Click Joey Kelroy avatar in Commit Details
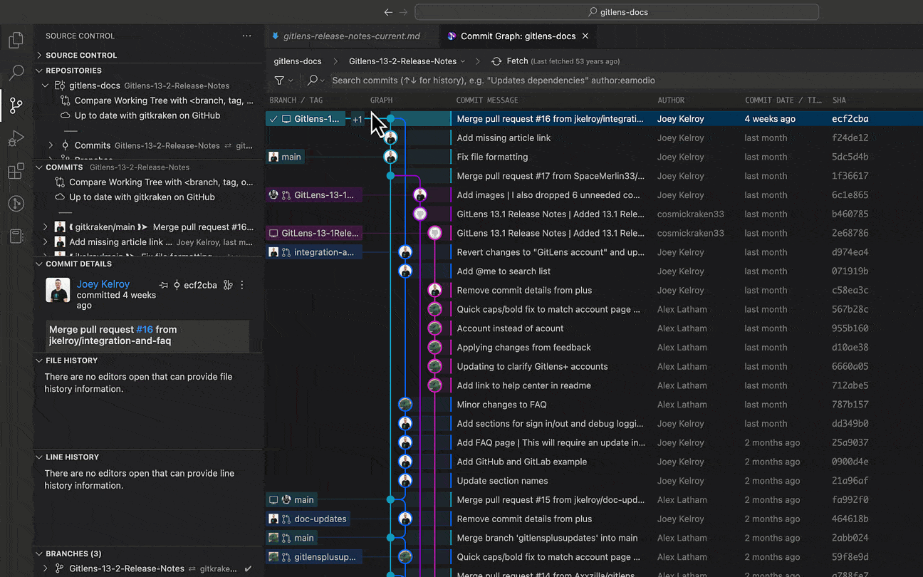Screen dimensions: 923x577 pyautogui.click(x=58, y=291)
